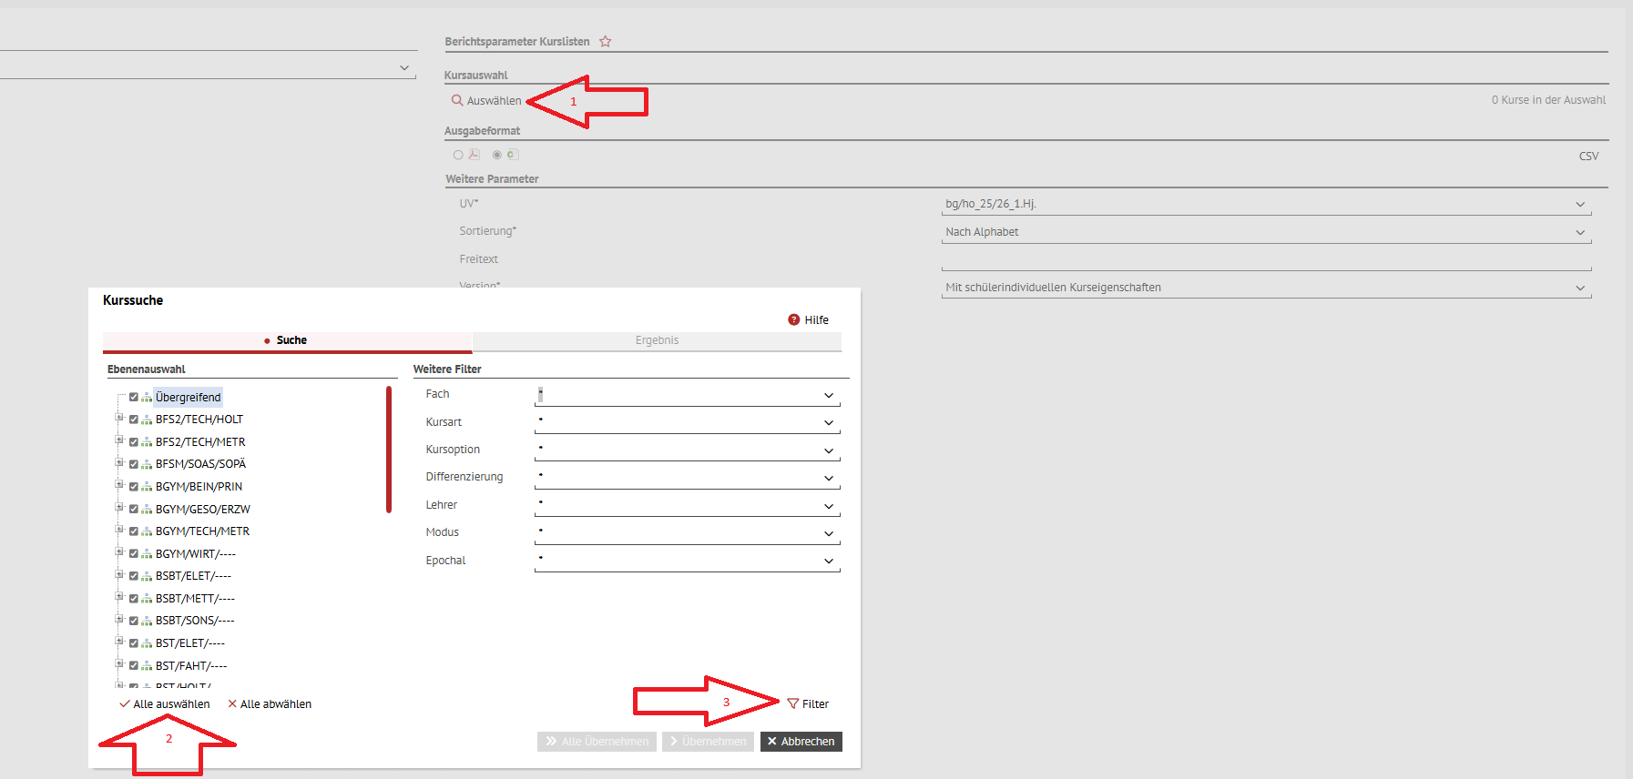Click the favorite star next to Berichtsparameter Kurslisten
The width and height of the screenshot is (1633, 779).
(x=605, y=42)
